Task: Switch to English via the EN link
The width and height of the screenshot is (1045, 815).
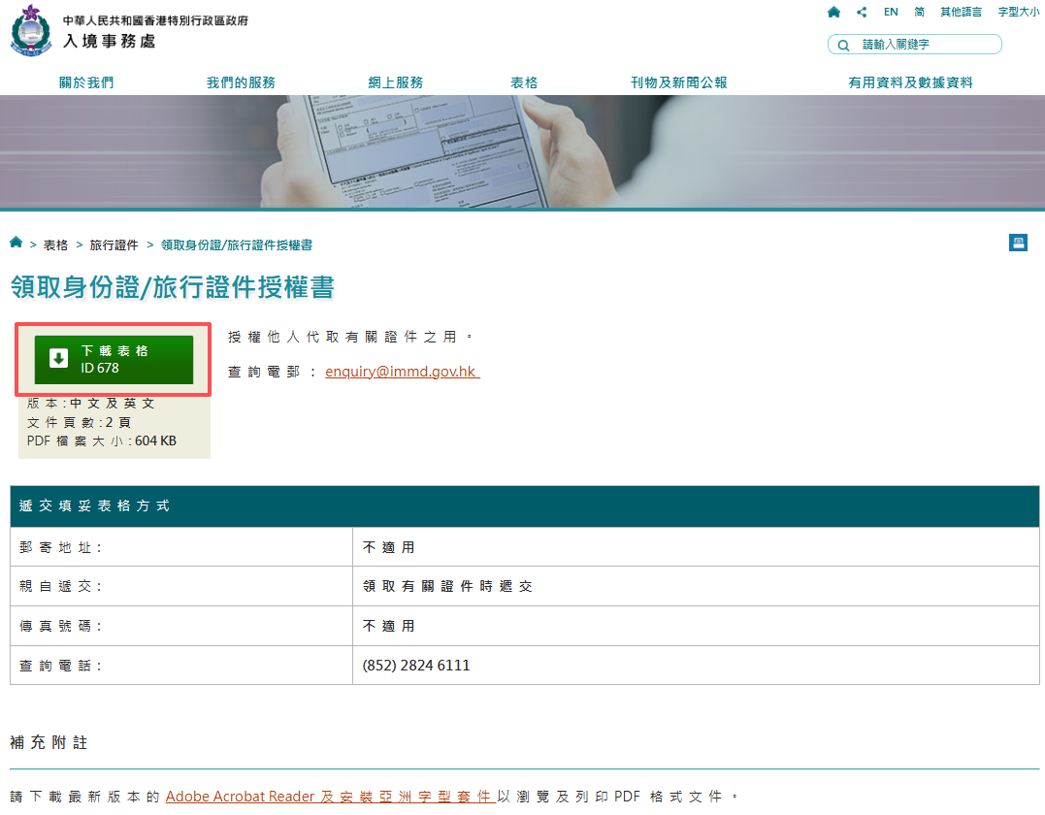Action: (891, 12)
